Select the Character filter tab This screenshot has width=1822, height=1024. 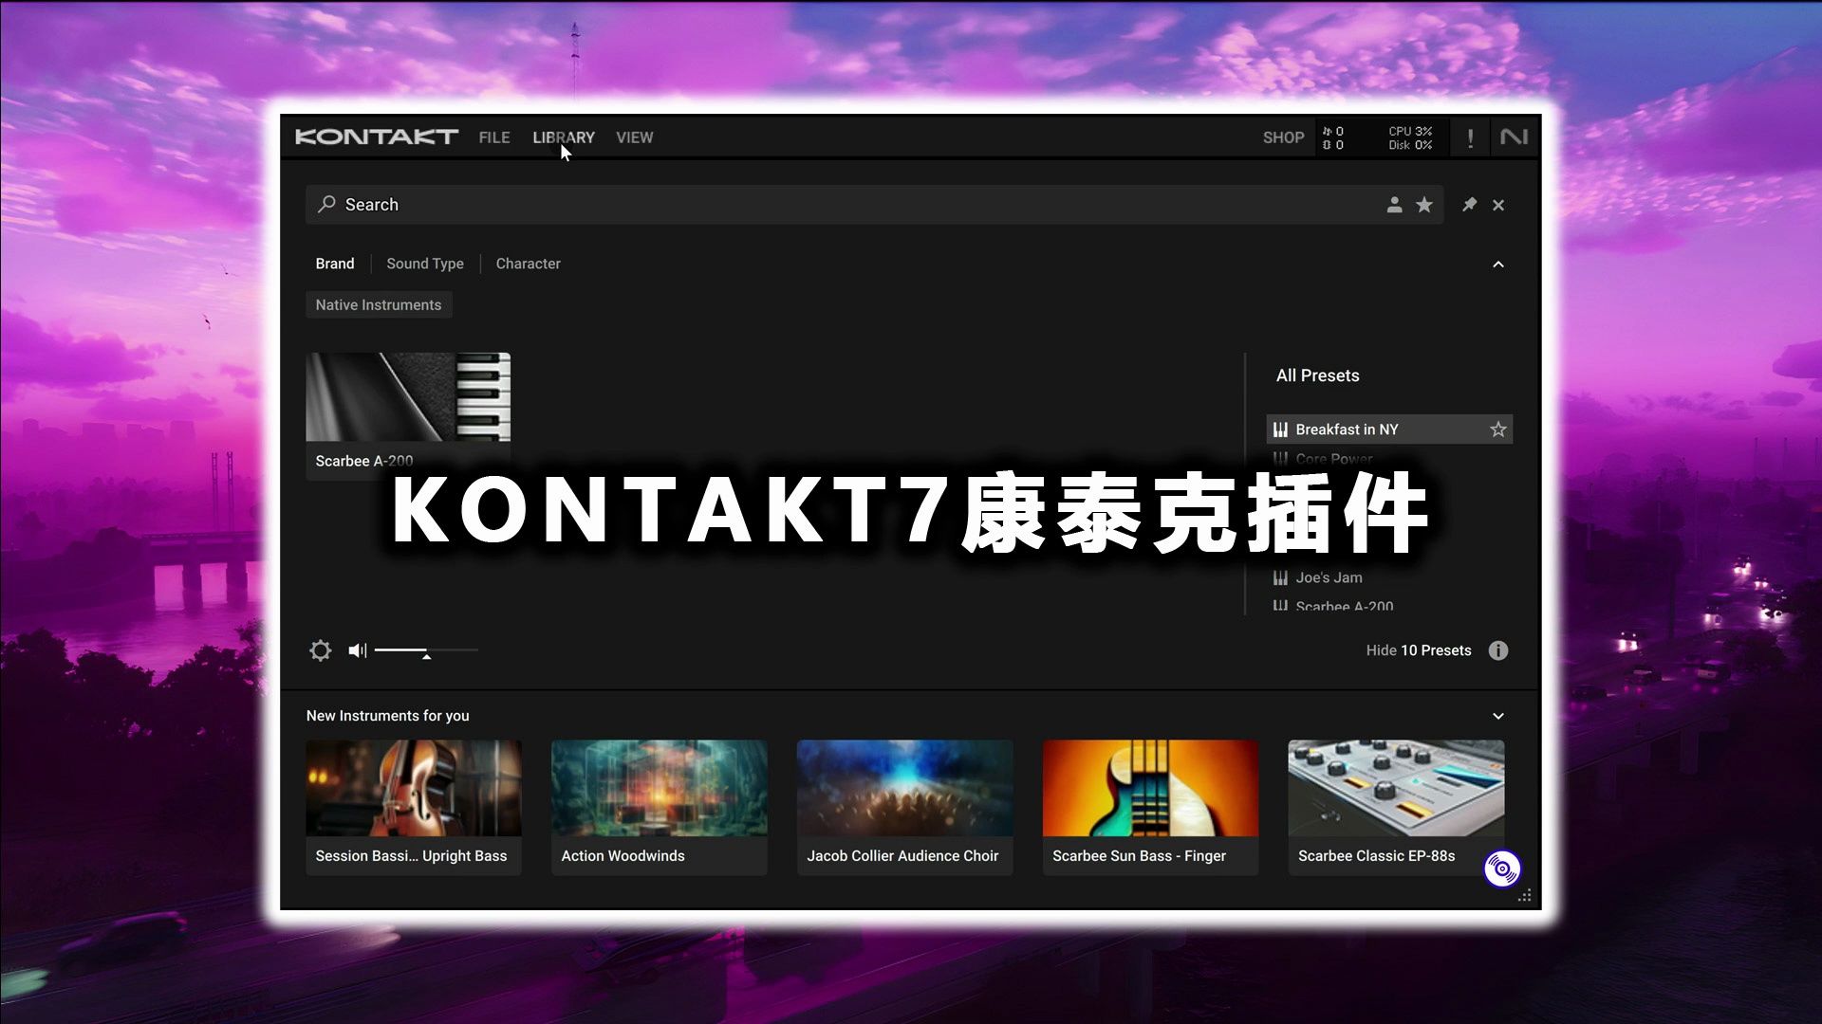pos(528,264)
